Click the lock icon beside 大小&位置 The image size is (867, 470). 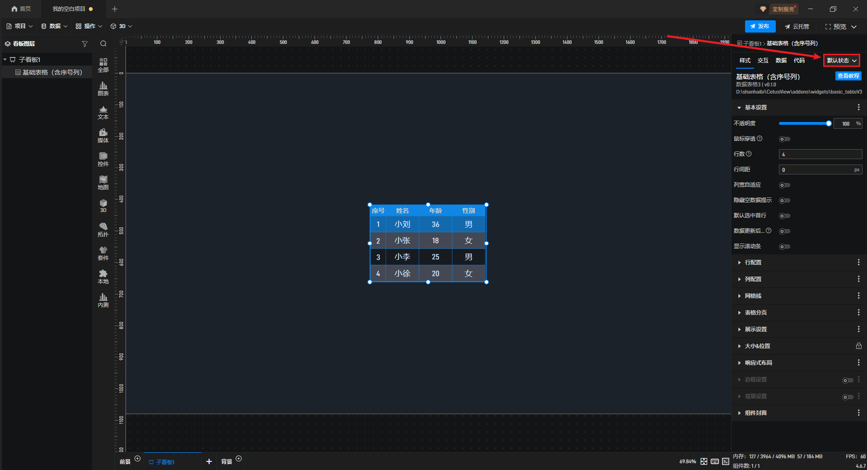(858, 346)
